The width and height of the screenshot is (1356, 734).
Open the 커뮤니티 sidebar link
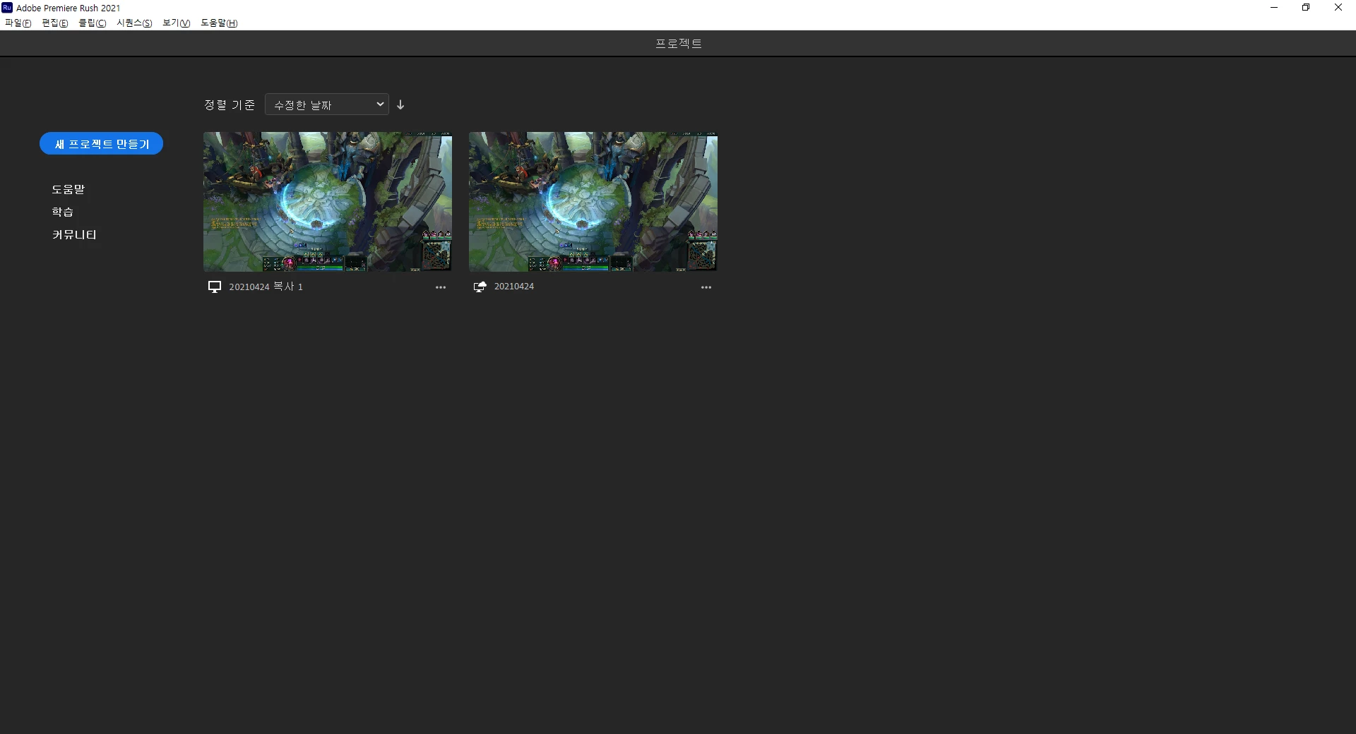coord(74,234)
